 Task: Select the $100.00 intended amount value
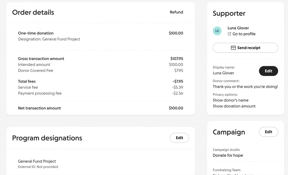pyautogui.click(x=176, y=65)
